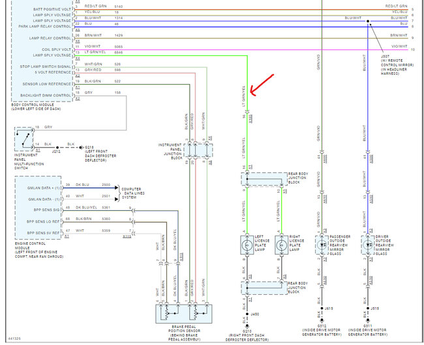Click circuit number 1314
The width and height of the screenshot is (424, 345).
pyautogui.click(x=119, y=18)
